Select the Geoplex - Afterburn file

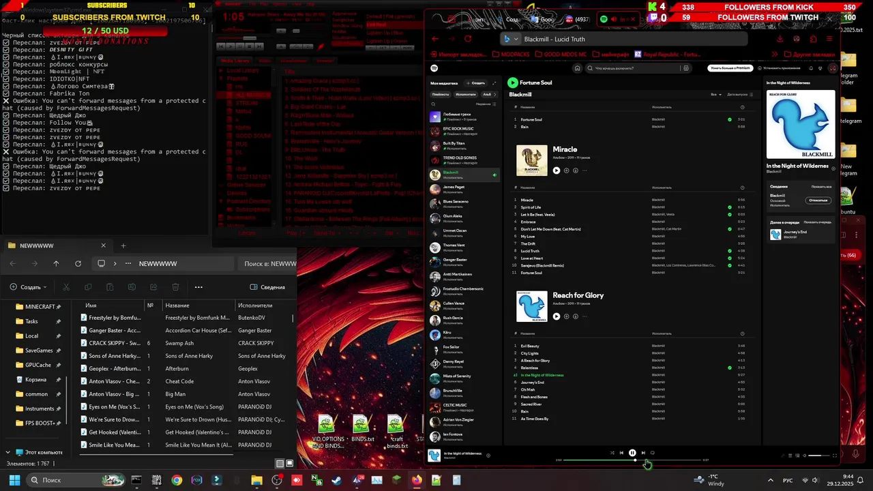pyautogui.click(x=111, y=369)
